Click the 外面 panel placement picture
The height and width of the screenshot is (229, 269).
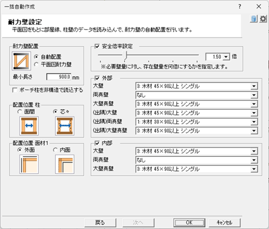click(x=29, y=164)
